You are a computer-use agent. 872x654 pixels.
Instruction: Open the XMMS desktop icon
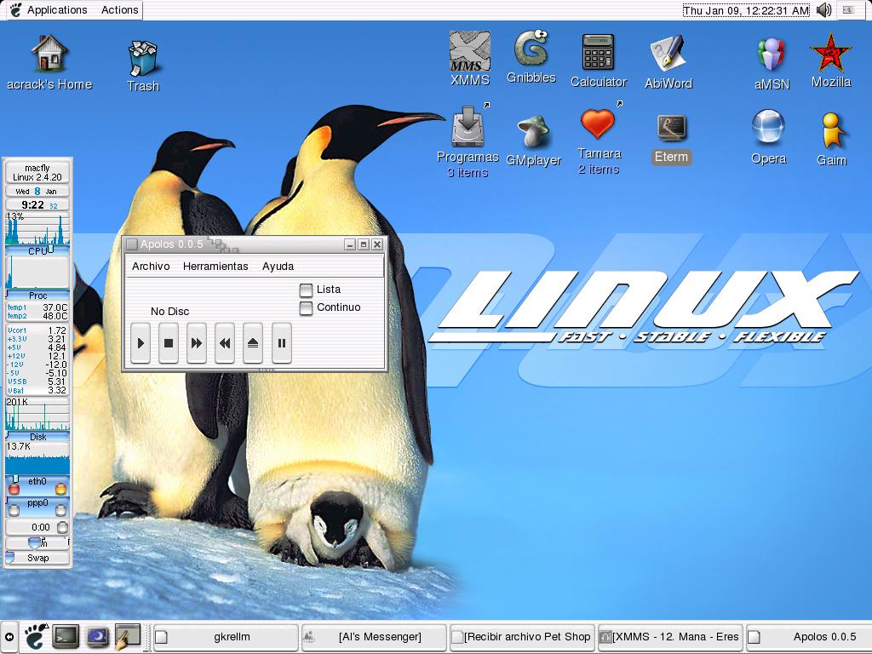(469, 51)
